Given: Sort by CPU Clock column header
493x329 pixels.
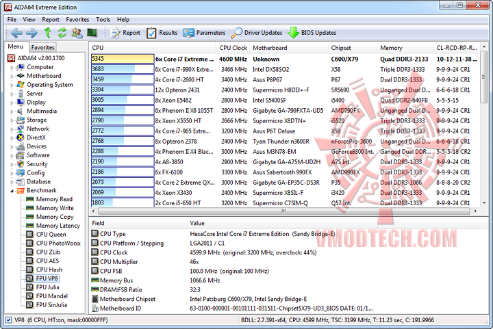Looking at the screenshot, I should click(x=233, y=48).
